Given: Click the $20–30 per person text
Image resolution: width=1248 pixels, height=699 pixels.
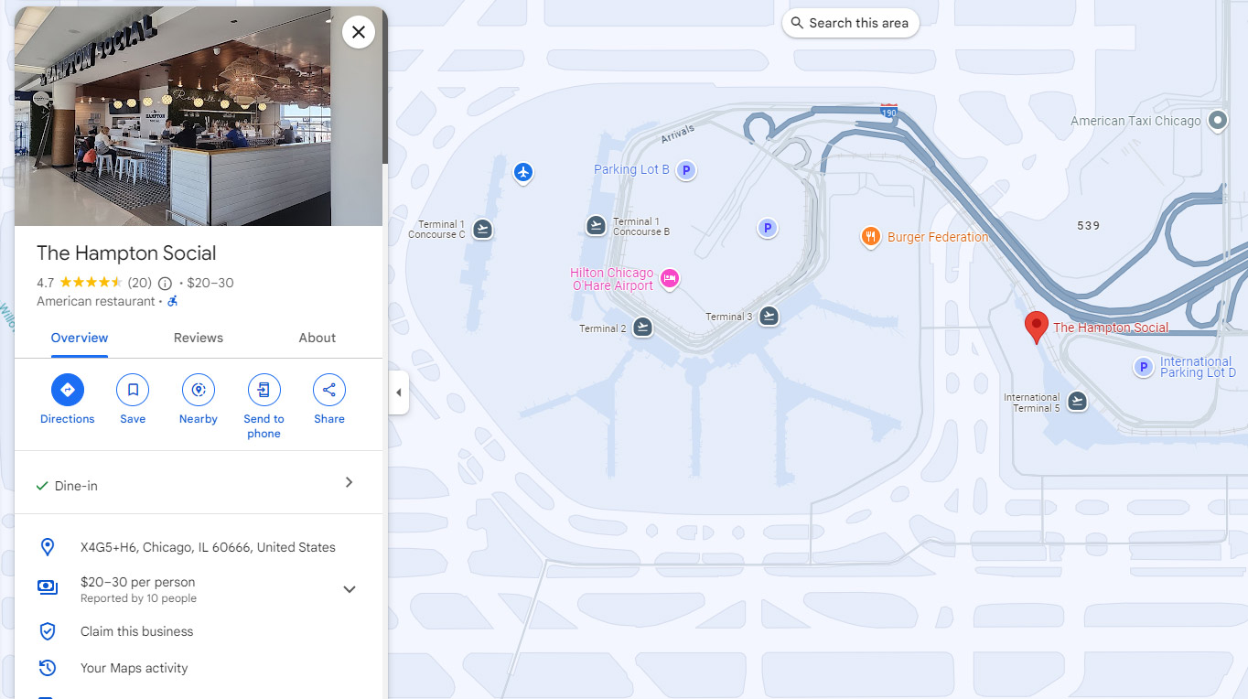Looking at the screenshot, I should 138,582.
